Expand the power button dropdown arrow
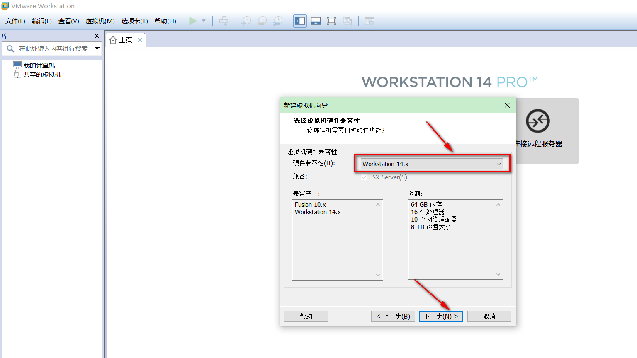The width and height of the screenshot is (637, 358). click(x=203, y=21)
